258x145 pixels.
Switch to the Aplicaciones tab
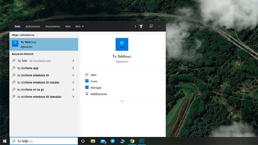coord(33,26)
